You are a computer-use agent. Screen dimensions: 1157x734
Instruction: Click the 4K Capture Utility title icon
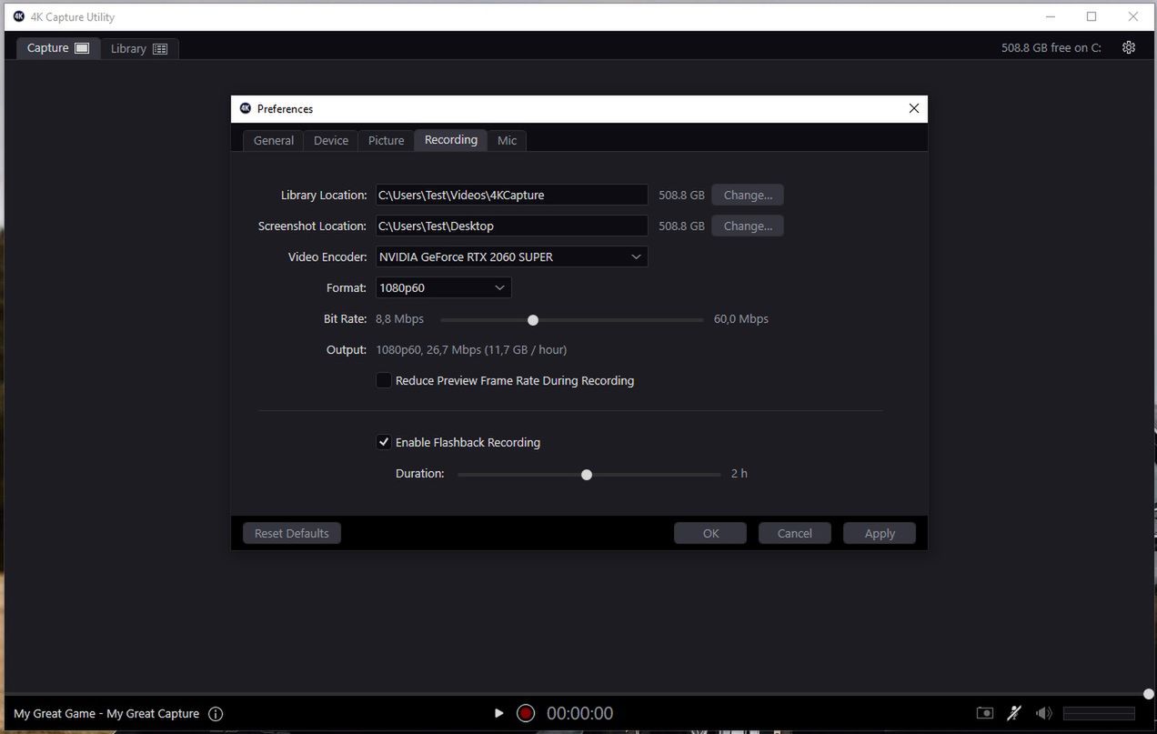click(19, 16)
